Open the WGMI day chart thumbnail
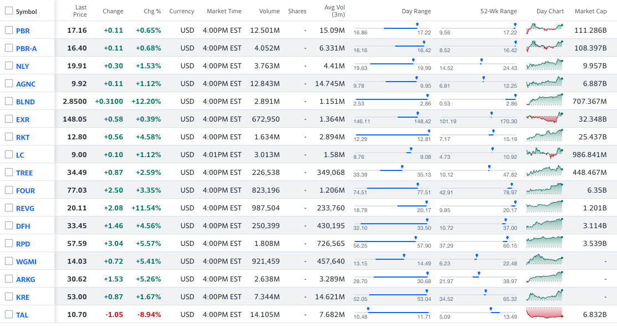This screenshot has width=617, height=332. [x=545, y=259]
